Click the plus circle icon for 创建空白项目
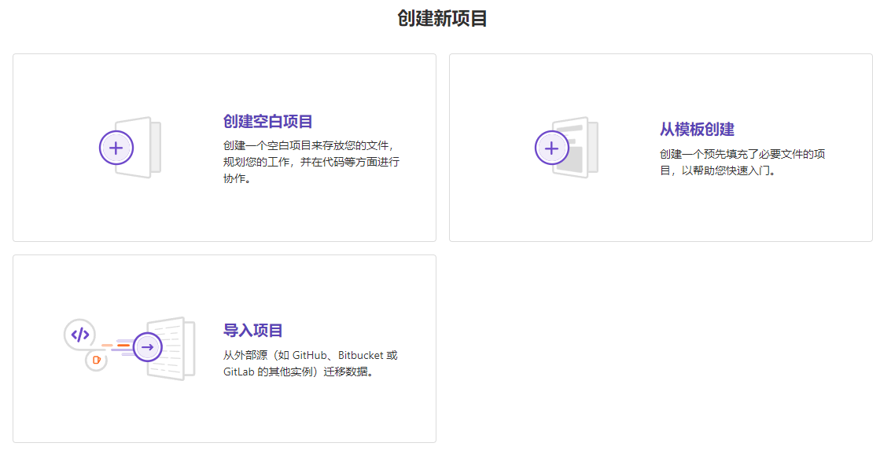891x465 pixels. 116,148
